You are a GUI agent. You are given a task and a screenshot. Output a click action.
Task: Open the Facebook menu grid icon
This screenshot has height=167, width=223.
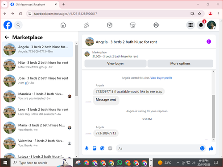190,25
